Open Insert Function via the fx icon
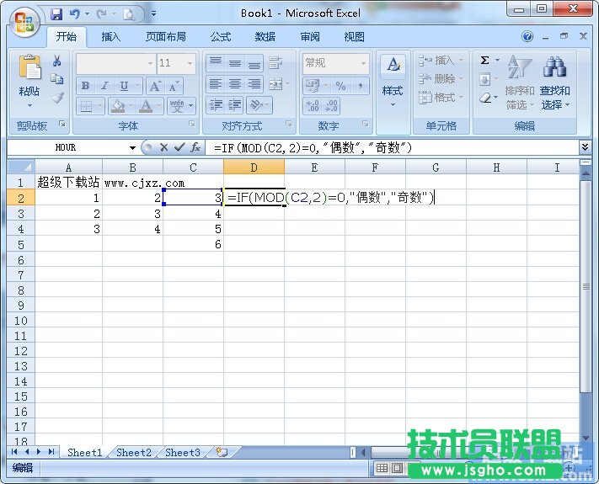Image resolution: width=599 pixels, height=484 pixels. pyautogui.click(x=195, y=147)
